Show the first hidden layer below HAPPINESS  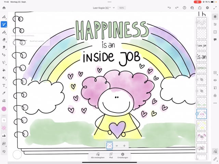click(x=202, y=80)
